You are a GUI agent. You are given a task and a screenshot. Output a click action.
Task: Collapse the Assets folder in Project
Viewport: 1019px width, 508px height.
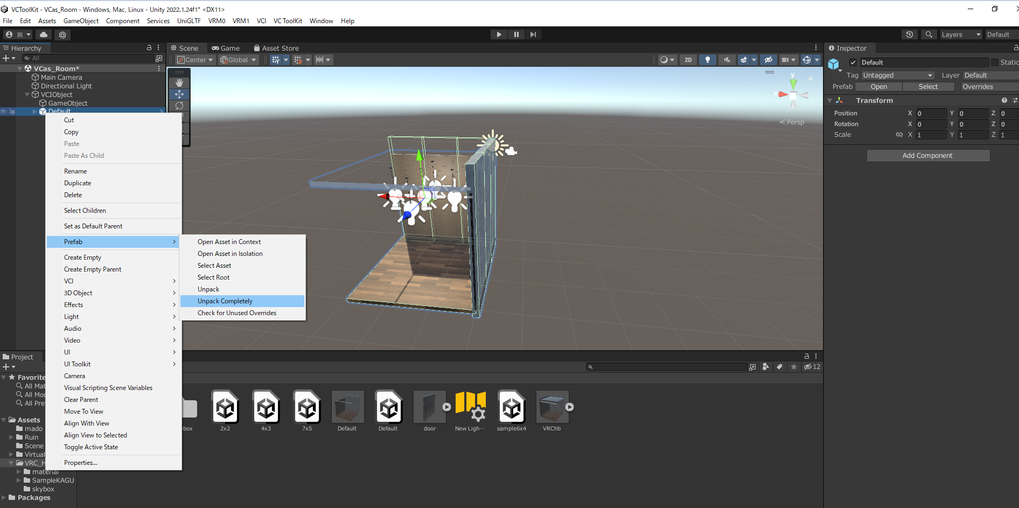(4, 420)
